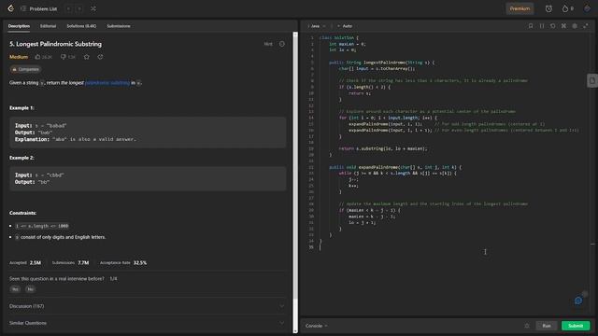Click the 'class Solution' line in editor
Screen dimensions: 598x336
[338, 37]
